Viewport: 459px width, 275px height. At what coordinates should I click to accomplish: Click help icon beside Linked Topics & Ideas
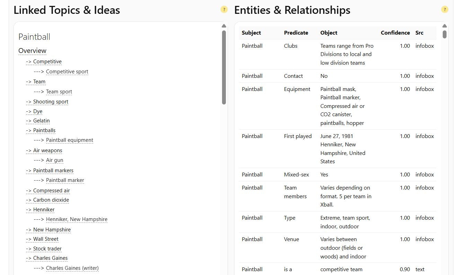click(x=224, y=10)
